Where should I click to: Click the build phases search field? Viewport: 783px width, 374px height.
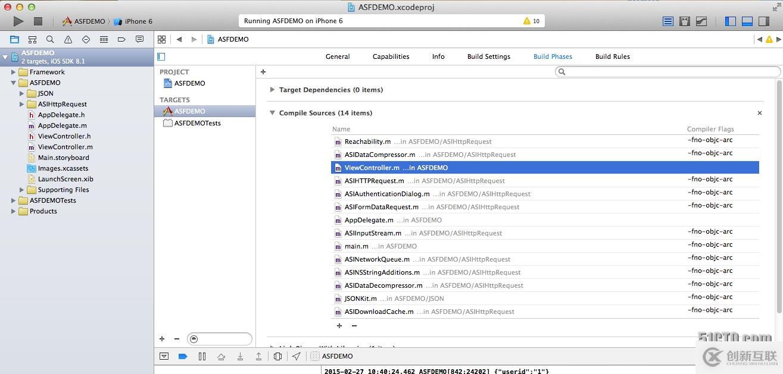click(667, 72)
